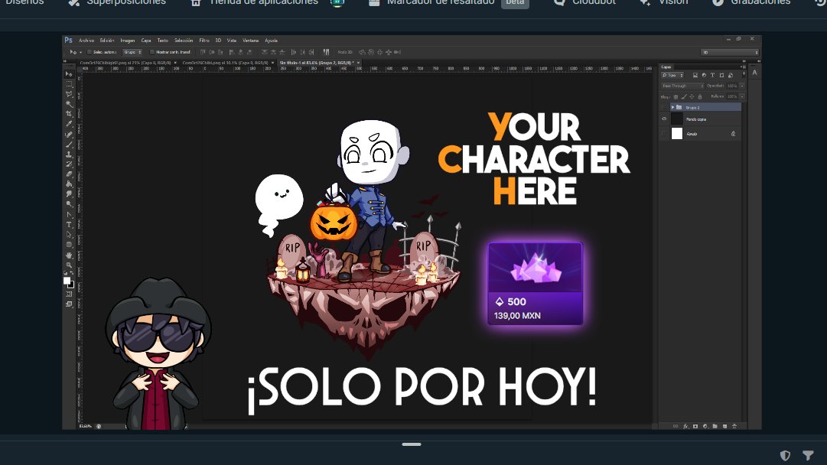This screenshot has height=465, width=827.
Task: Select the Crop tool
Action: pyautogui.click(x=69, y=114)
